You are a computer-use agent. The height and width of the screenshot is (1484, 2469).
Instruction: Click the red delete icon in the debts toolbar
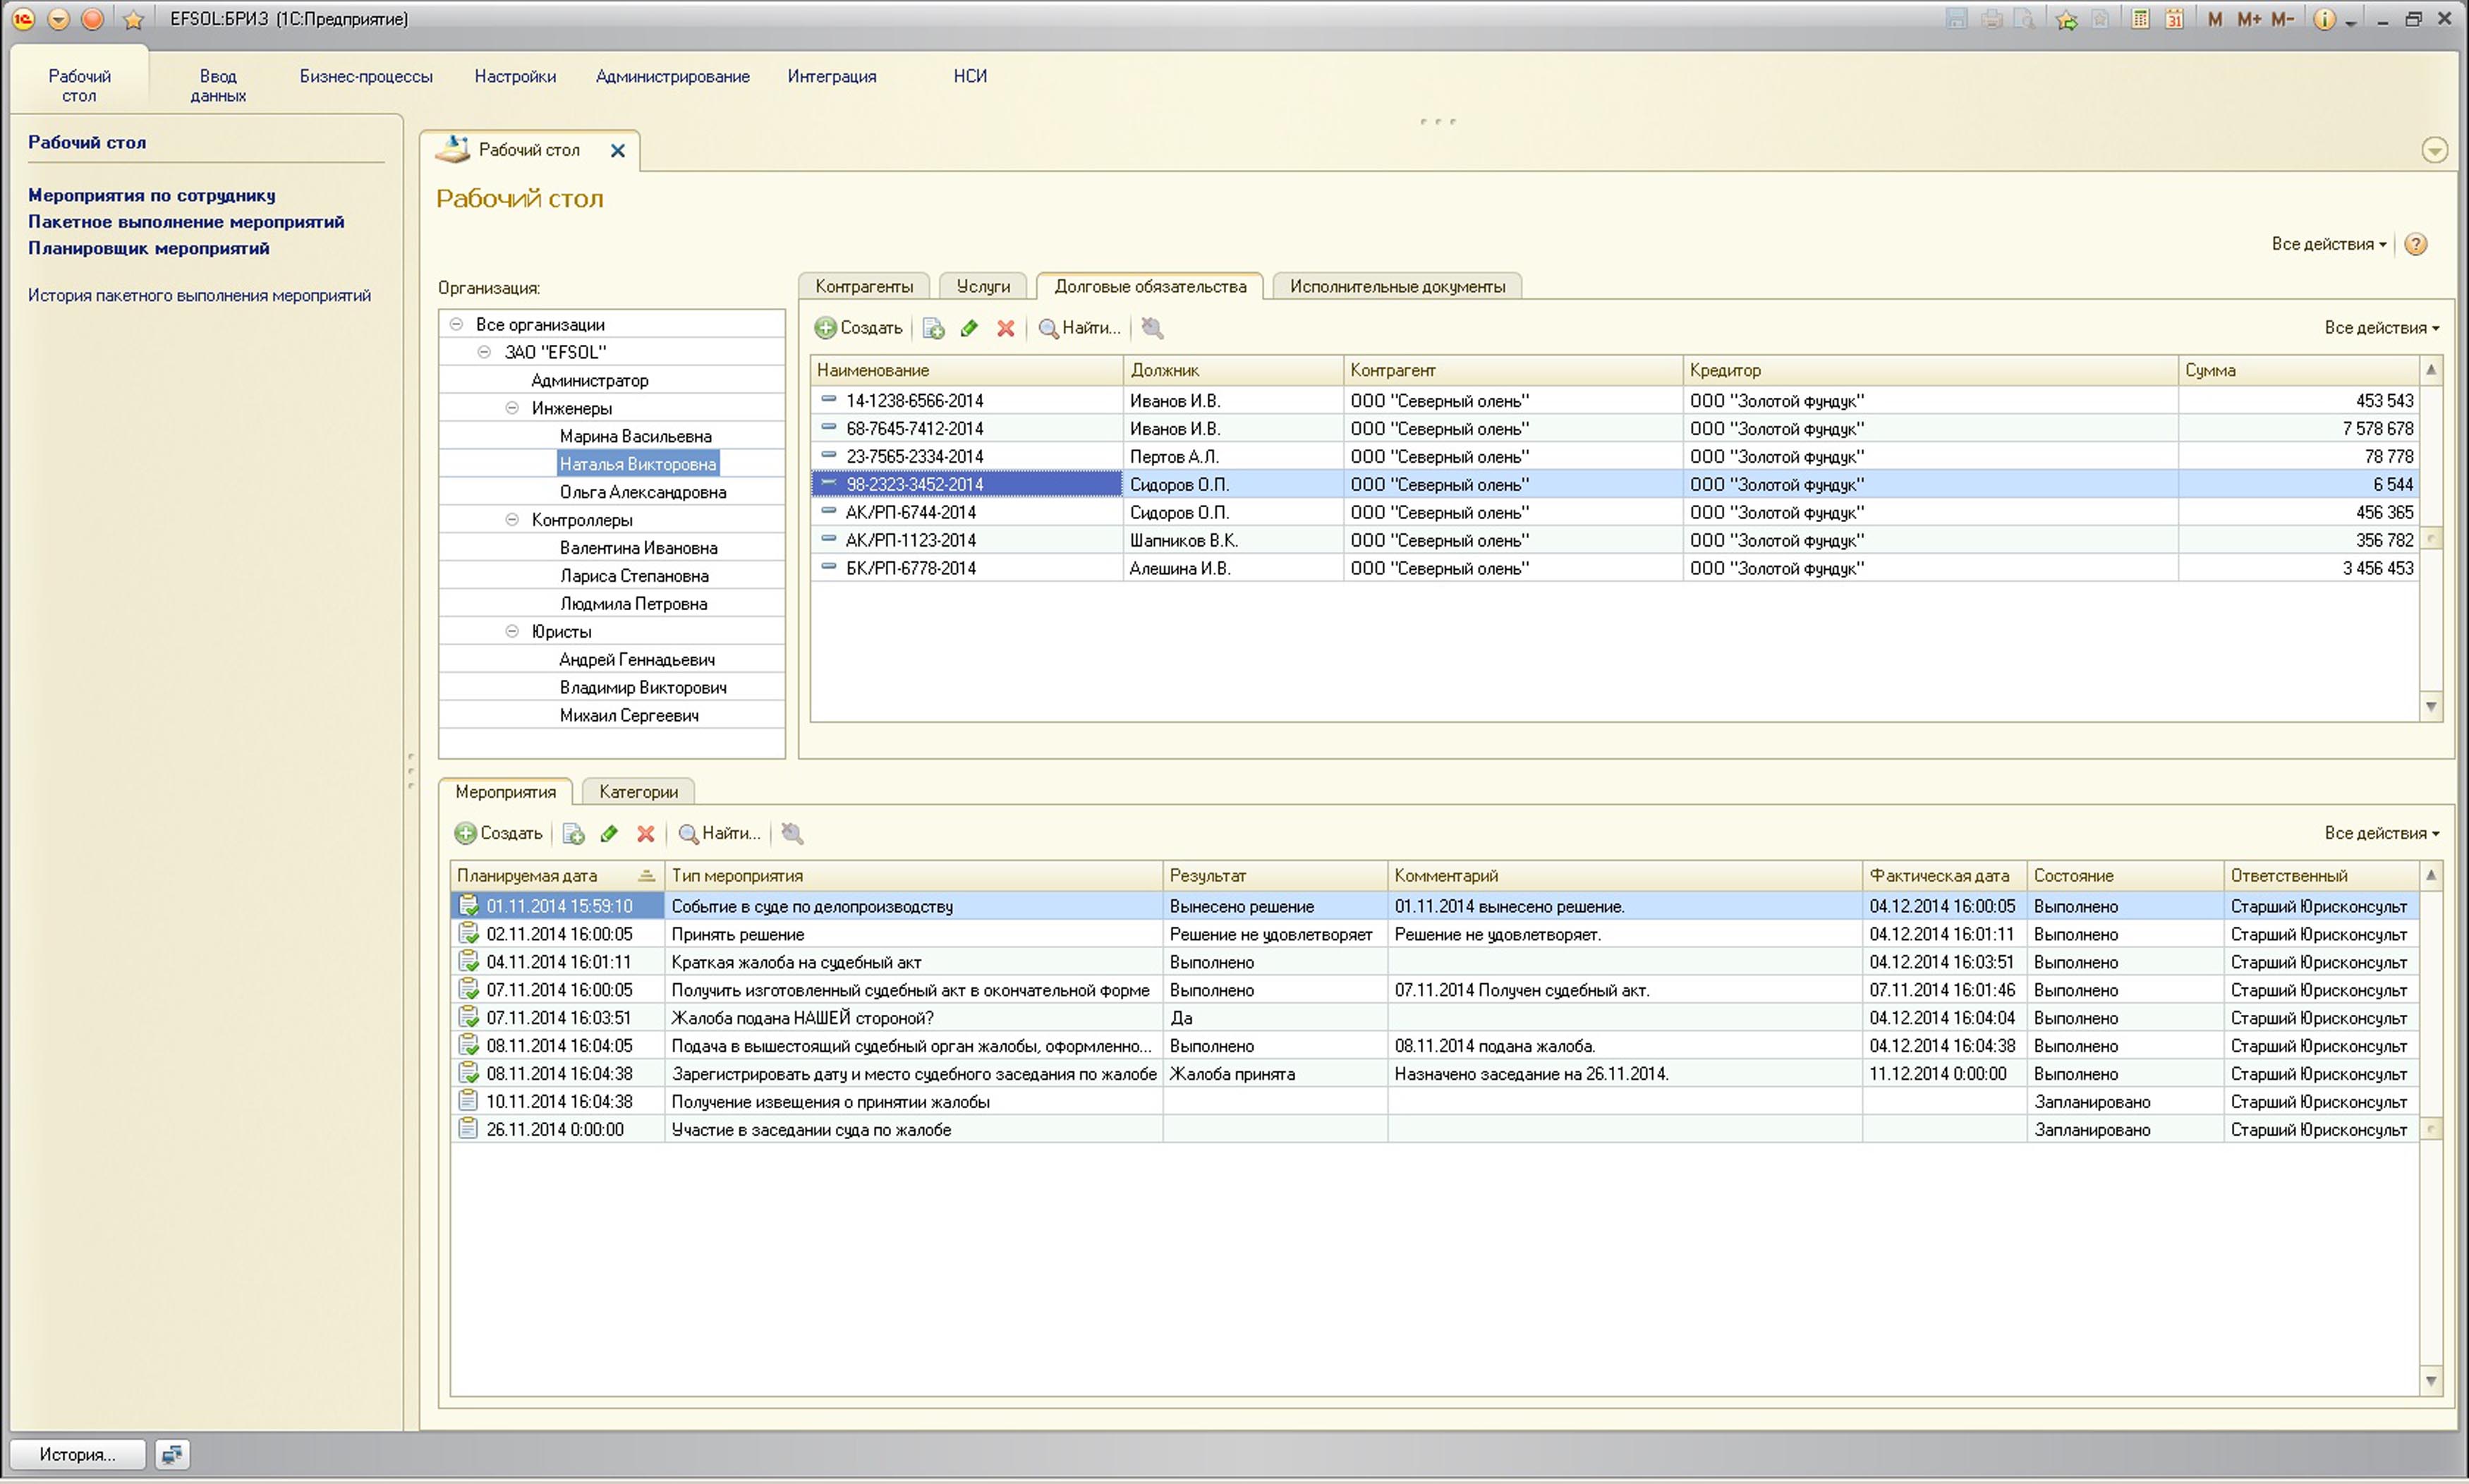tap(1006, 328)
